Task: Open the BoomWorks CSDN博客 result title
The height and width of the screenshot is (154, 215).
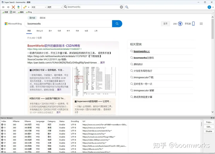Action: click(54, 46)
